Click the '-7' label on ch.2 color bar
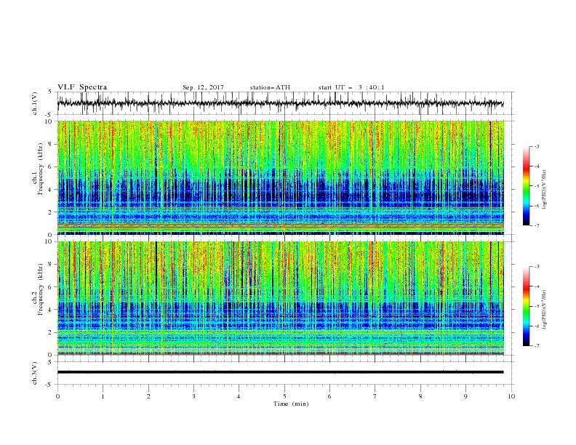Screen dimensions: 576x445 pos(536,346)
